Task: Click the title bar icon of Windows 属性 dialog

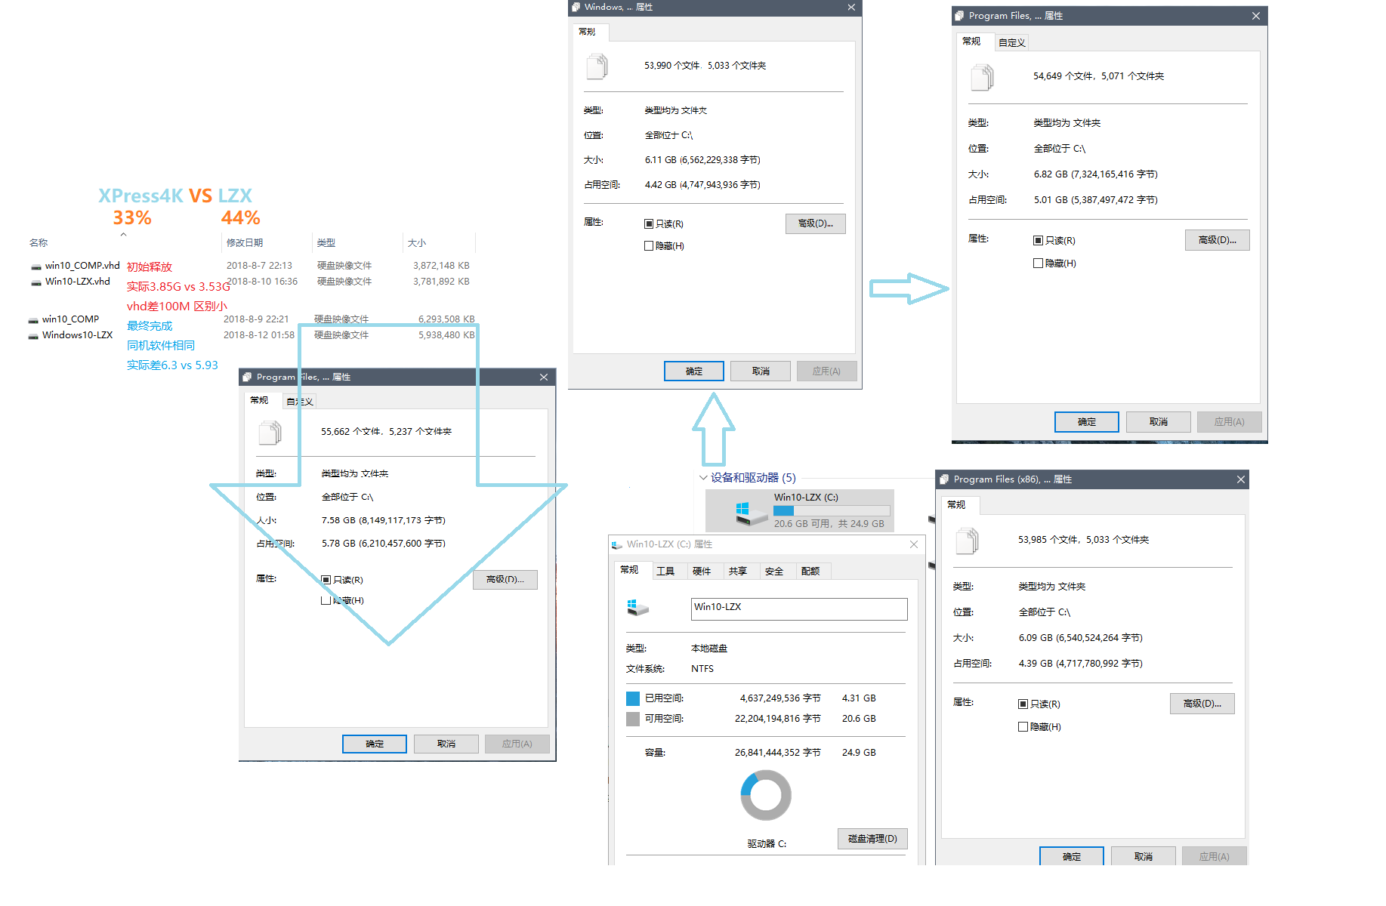Action: click(x=576, y=7)
